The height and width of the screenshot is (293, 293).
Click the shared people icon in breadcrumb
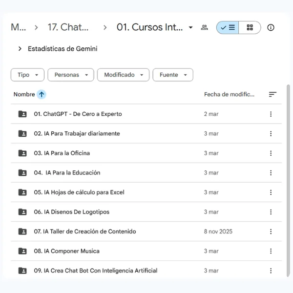click(x=204, y=28)
